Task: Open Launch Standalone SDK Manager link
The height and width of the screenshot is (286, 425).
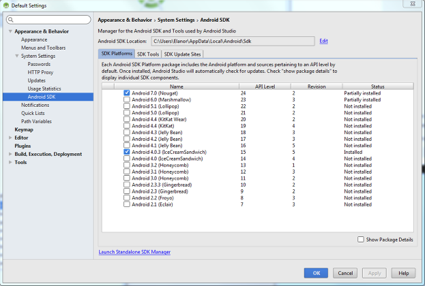Action: pos(134,252)
